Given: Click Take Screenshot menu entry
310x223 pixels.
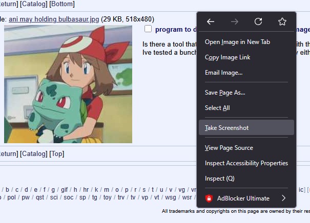Looking at the screenshot, I should [246, 128].
